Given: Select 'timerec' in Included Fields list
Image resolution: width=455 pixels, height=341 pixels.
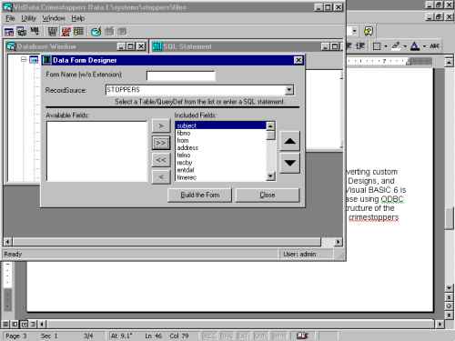Looking at the screenshot, I should [220, 177].
